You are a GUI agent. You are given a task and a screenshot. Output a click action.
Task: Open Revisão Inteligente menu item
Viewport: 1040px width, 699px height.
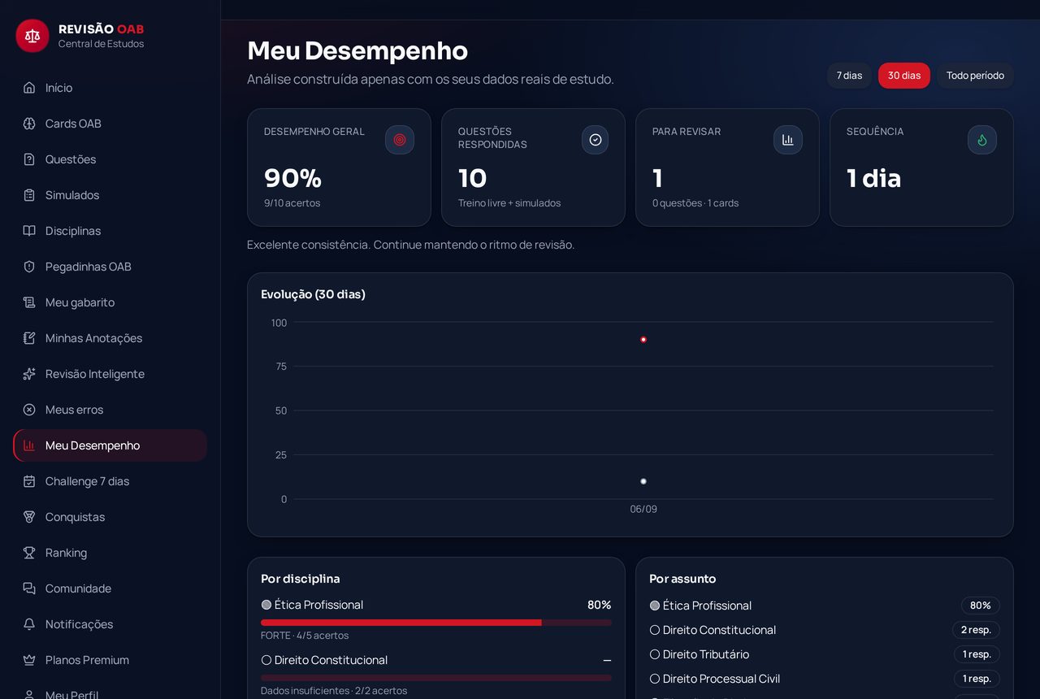tap(110, 374)
